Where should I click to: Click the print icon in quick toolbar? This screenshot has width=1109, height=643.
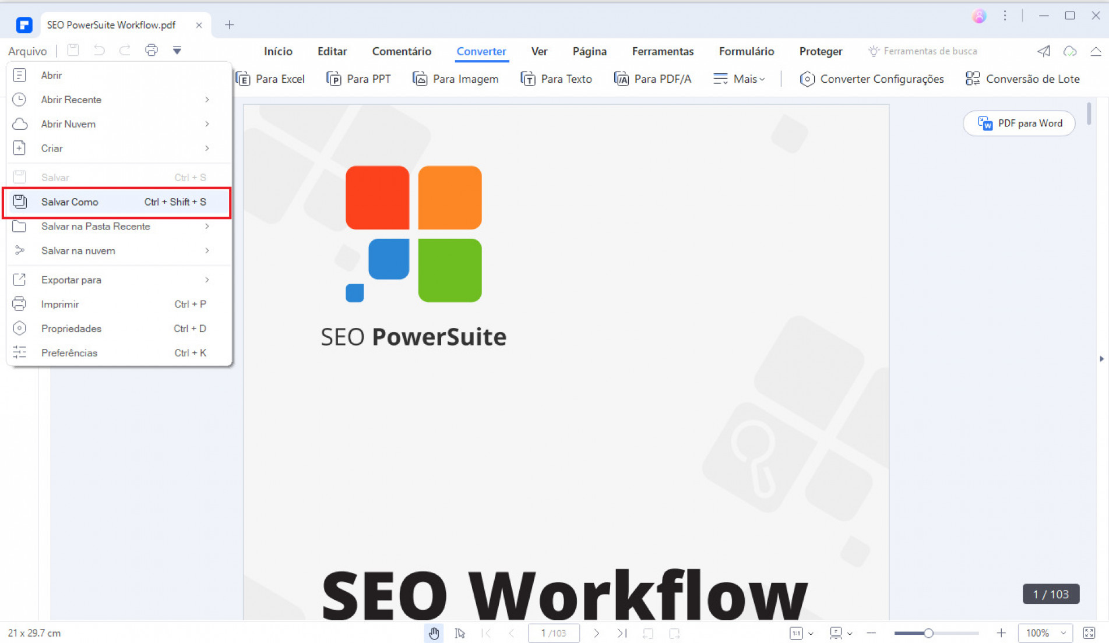pos(152,51)
